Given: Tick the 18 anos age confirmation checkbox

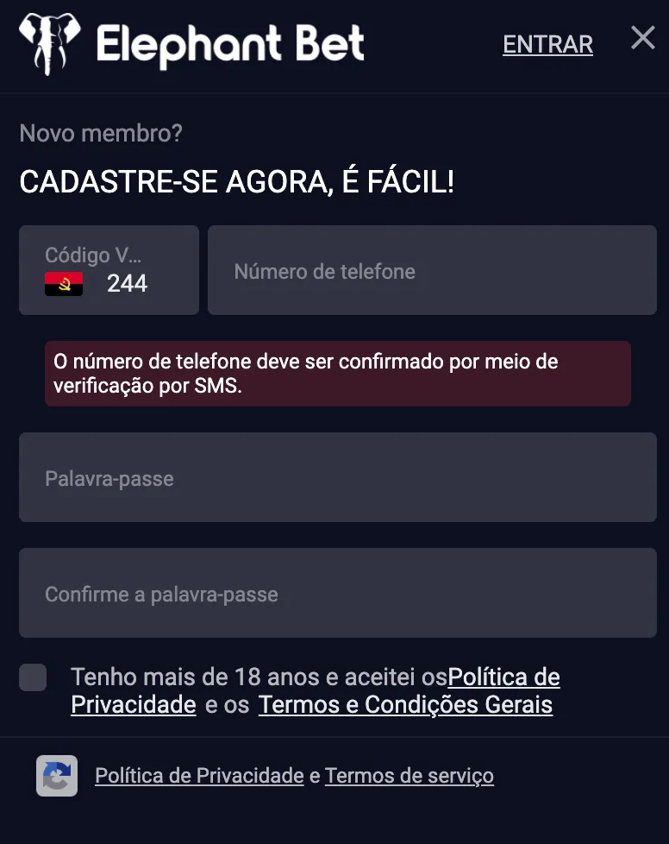Looking at the screenshot, I should click(x=33, y=677).
